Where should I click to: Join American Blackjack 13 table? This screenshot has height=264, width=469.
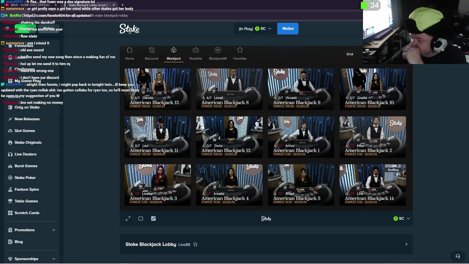[158, 89]
